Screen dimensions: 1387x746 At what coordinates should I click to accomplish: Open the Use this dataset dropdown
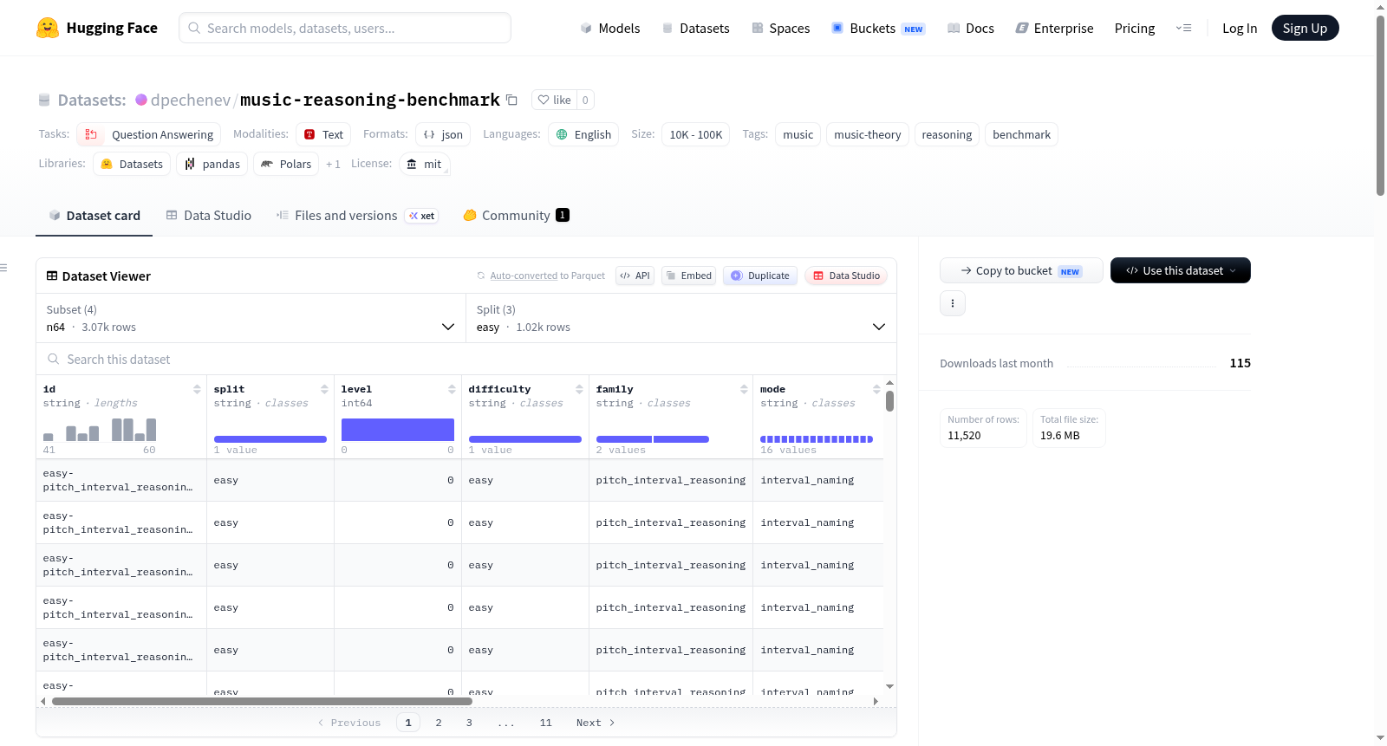point(1180,270)
